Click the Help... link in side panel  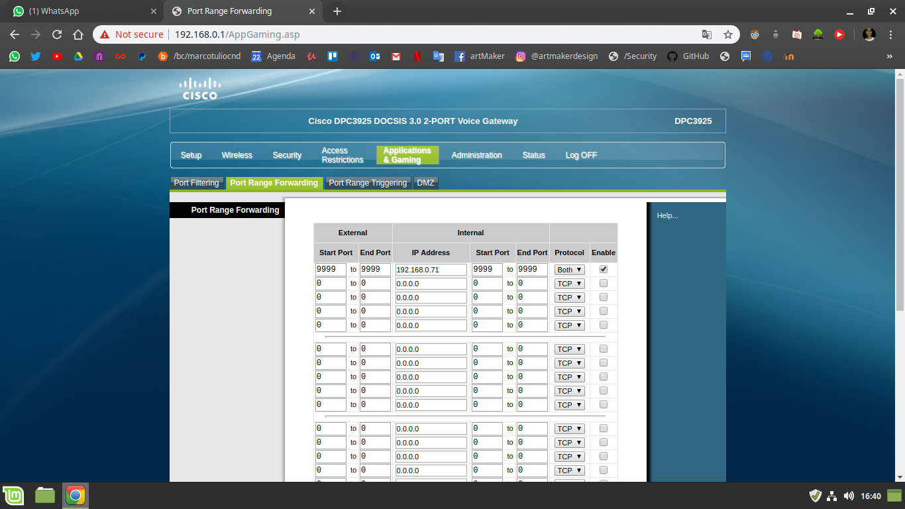pyautogui.click(x=667, y=215)
